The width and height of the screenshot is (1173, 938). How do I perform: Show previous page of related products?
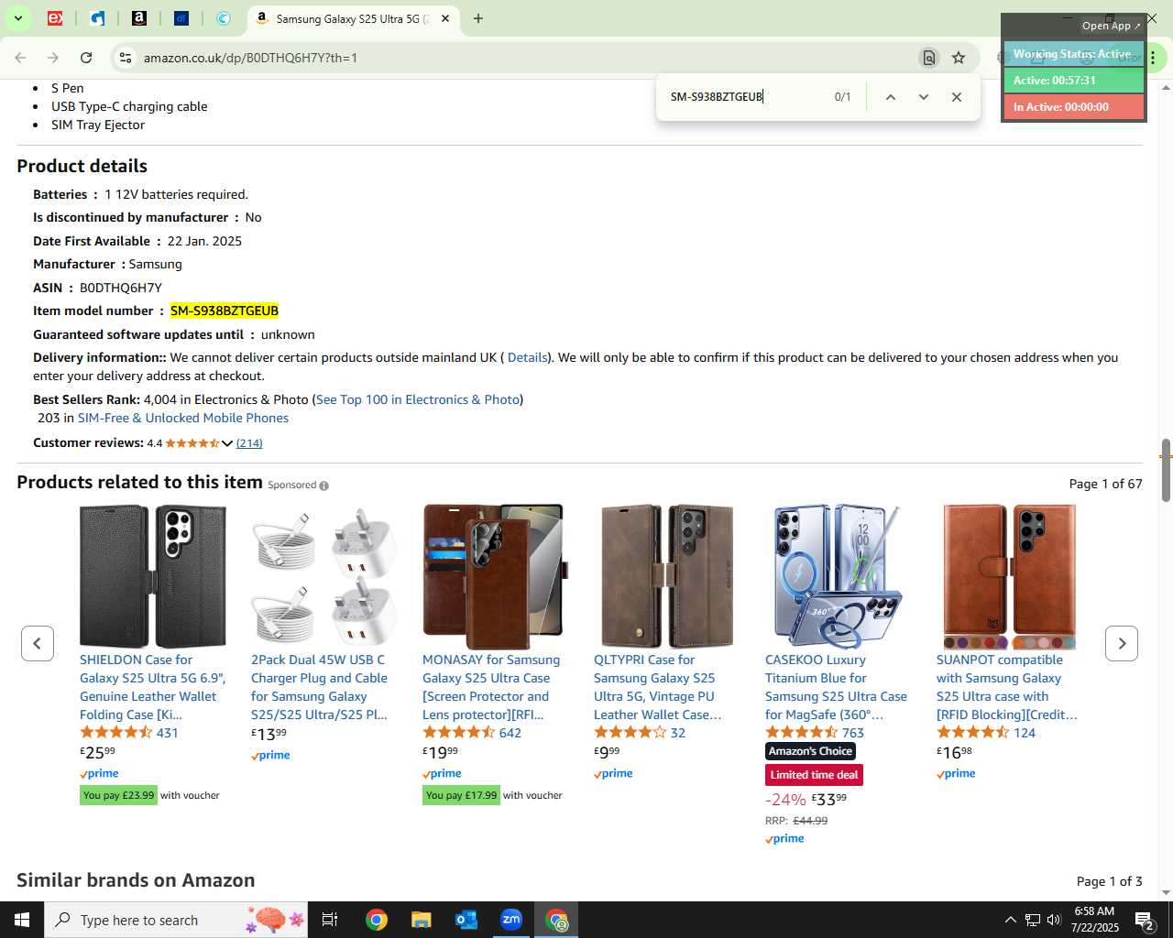click(38, 643)
